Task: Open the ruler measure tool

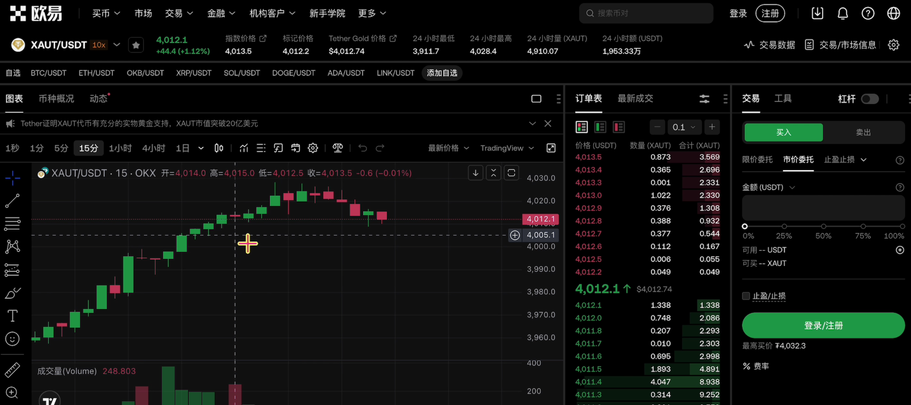Action: click(x=13, y=370)
